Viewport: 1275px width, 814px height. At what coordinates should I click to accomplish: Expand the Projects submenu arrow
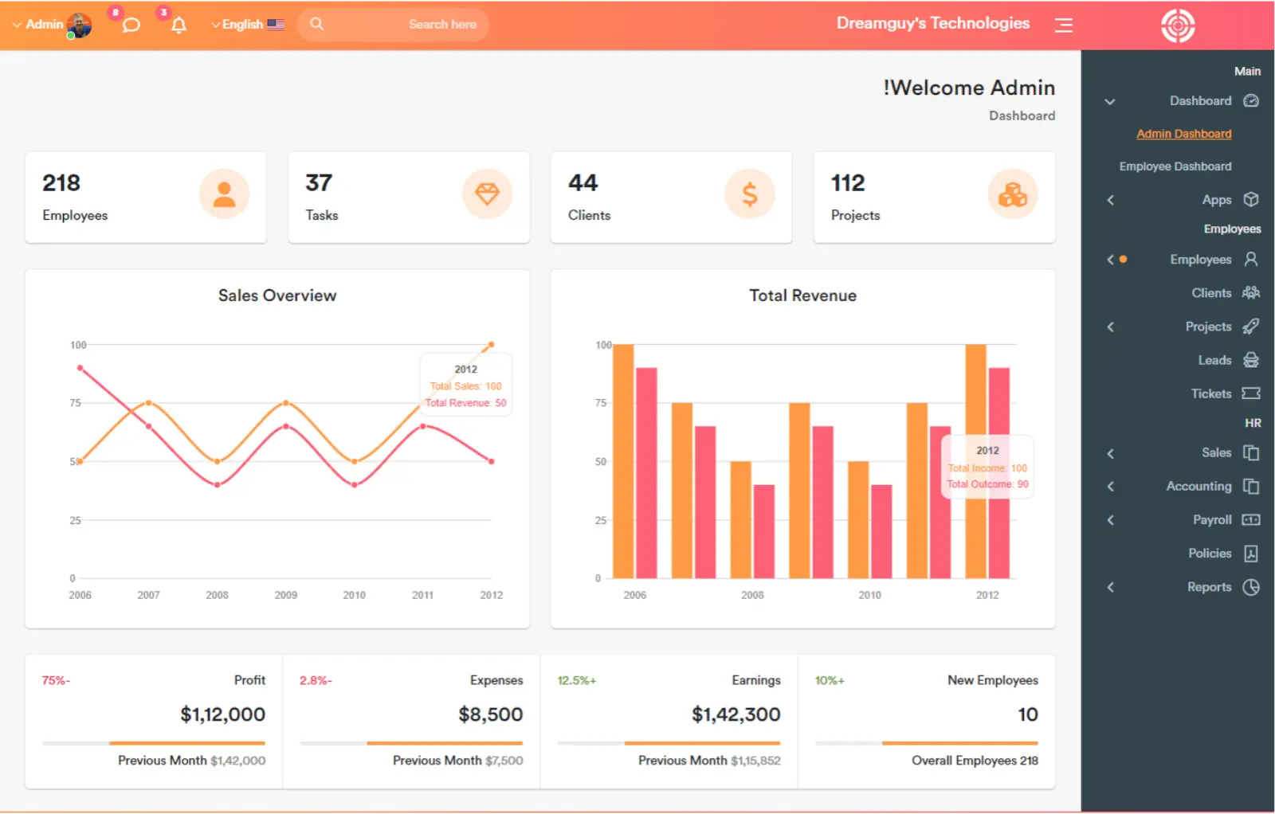[x=1110, y=327]
